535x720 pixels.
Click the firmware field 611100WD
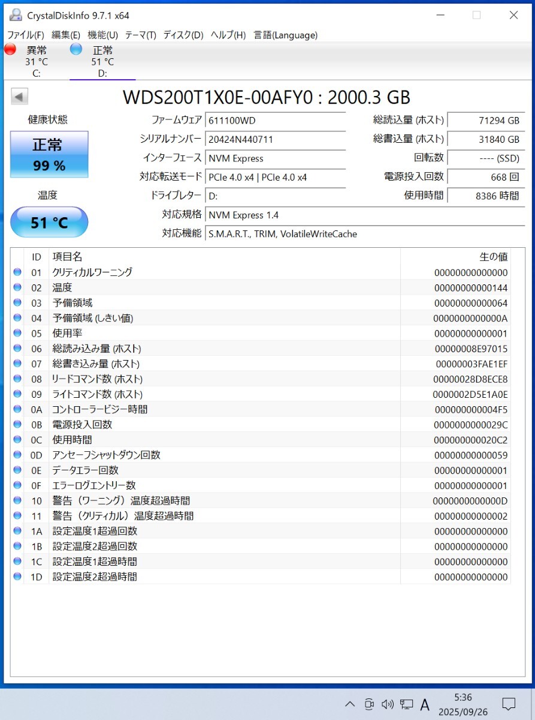coord(275,120)
